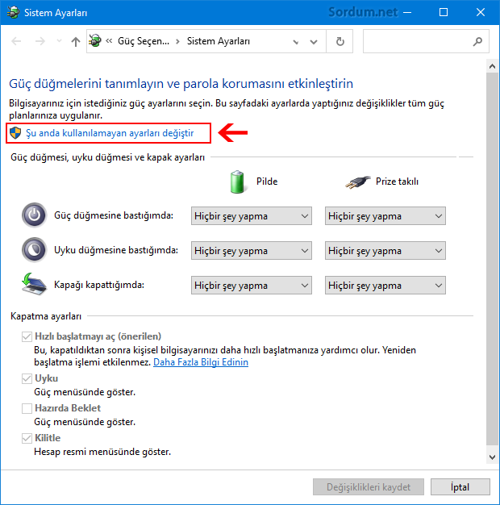Click the green battery Pilde icon
Viewport: 500px width, 505px height.
(237, 182)
